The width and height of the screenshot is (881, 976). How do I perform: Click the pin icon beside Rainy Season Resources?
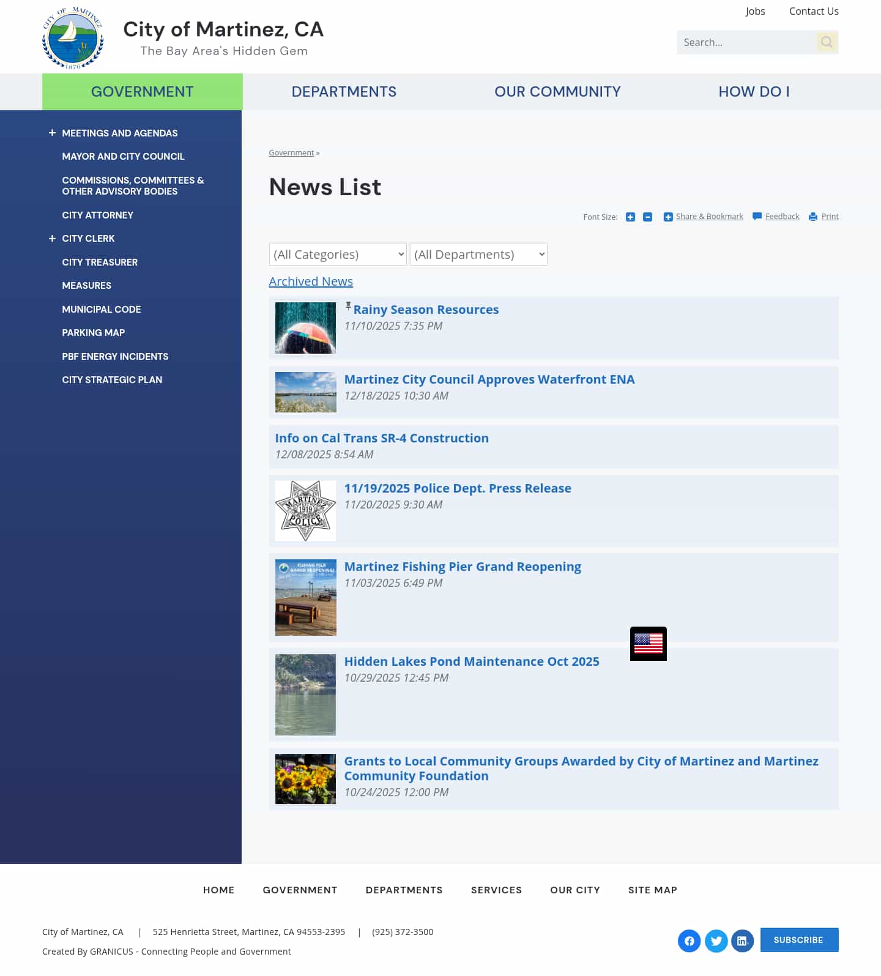coord(348,306)
